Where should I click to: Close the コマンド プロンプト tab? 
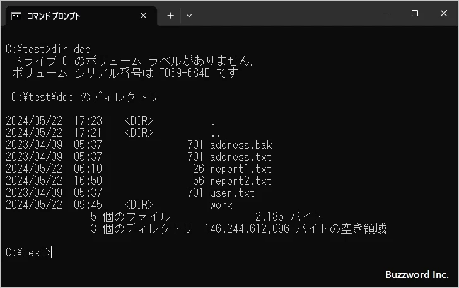[144, 16]
